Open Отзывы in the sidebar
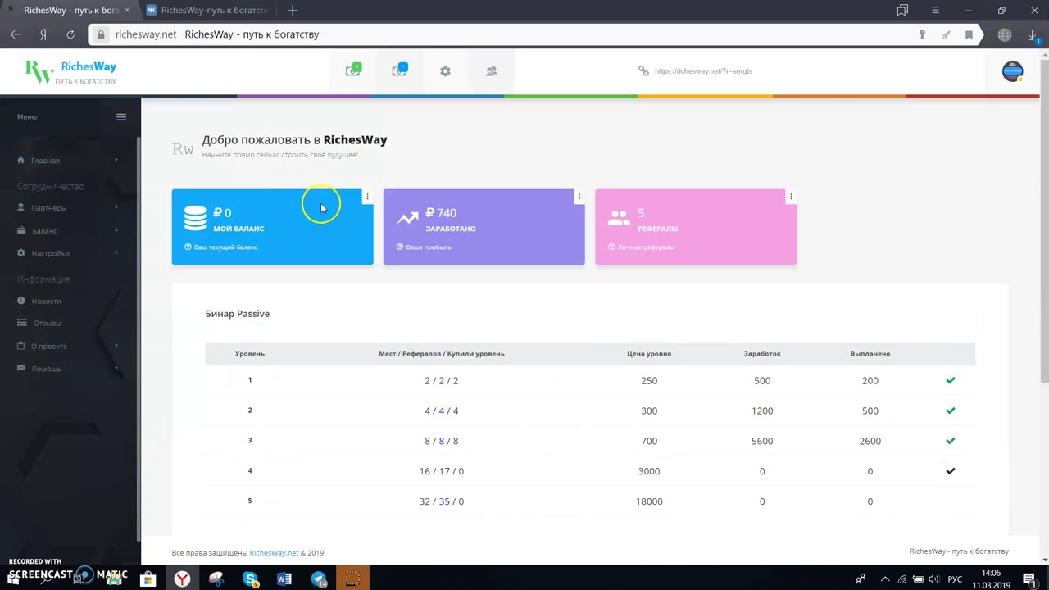The width and height of the screenshot is (1049, 590). point(47,324)
